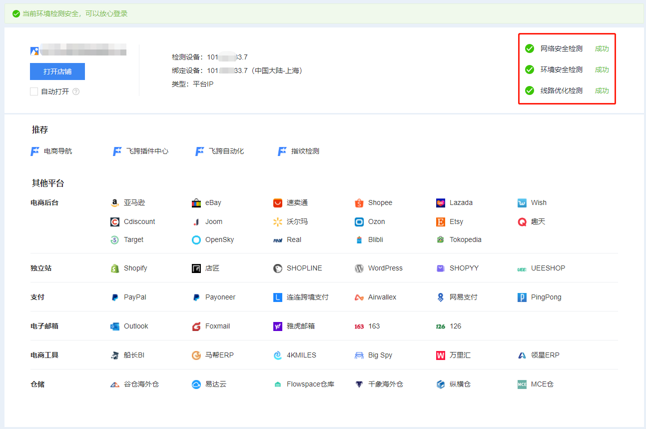This screenshot has height=429, width=646.
Task: Open the SHOPLINE icon
Action: [278, 268]
